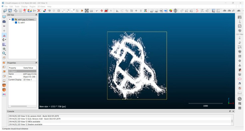Click the camera icon in left sidebar
The width and height of the screenshot is (245, 131).
point(4,21)
